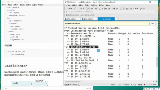Click Open Session folder icon in Xshell
Image resolution: width=160 pixels, height=90 pixels.
click(x=69, y=8)
